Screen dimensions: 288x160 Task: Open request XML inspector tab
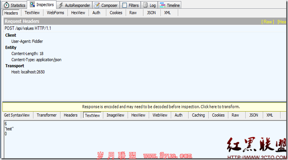(x=167, y=13)
